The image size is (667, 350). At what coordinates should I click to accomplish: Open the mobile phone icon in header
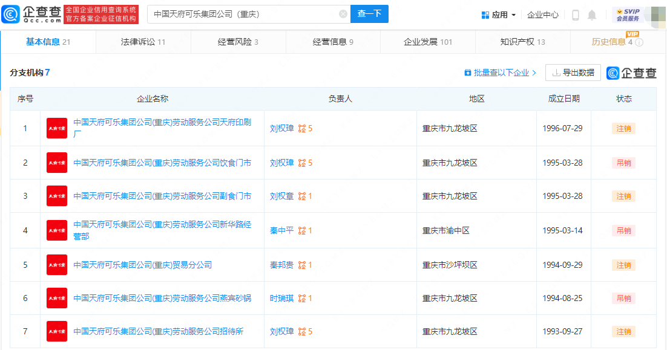pyautogui.click(x=575, y=15)
